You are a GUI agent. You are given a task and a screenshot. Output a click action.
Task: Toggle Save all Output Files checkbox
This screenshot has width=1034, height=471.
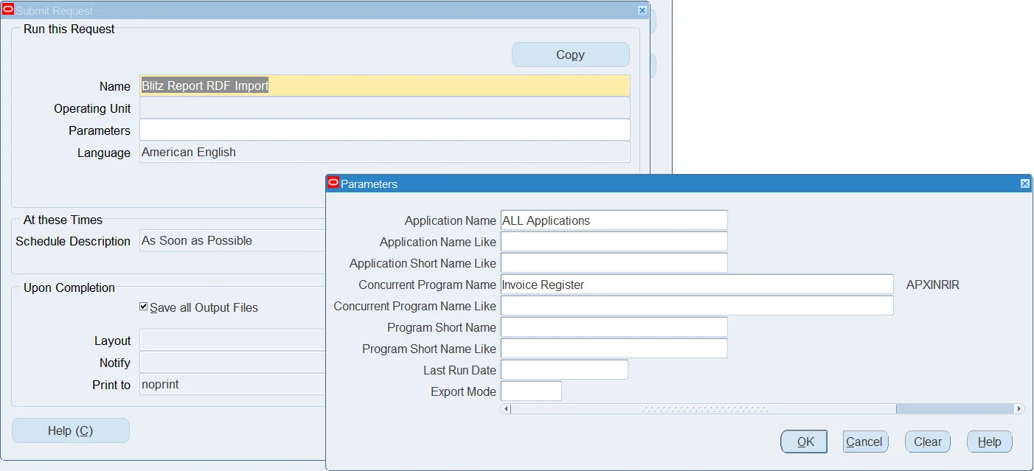pos(144,307)
